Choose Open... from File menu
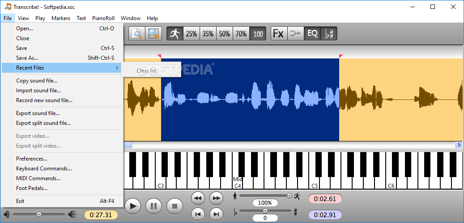This screenshot has height=223, width=464. click(62, 29)
